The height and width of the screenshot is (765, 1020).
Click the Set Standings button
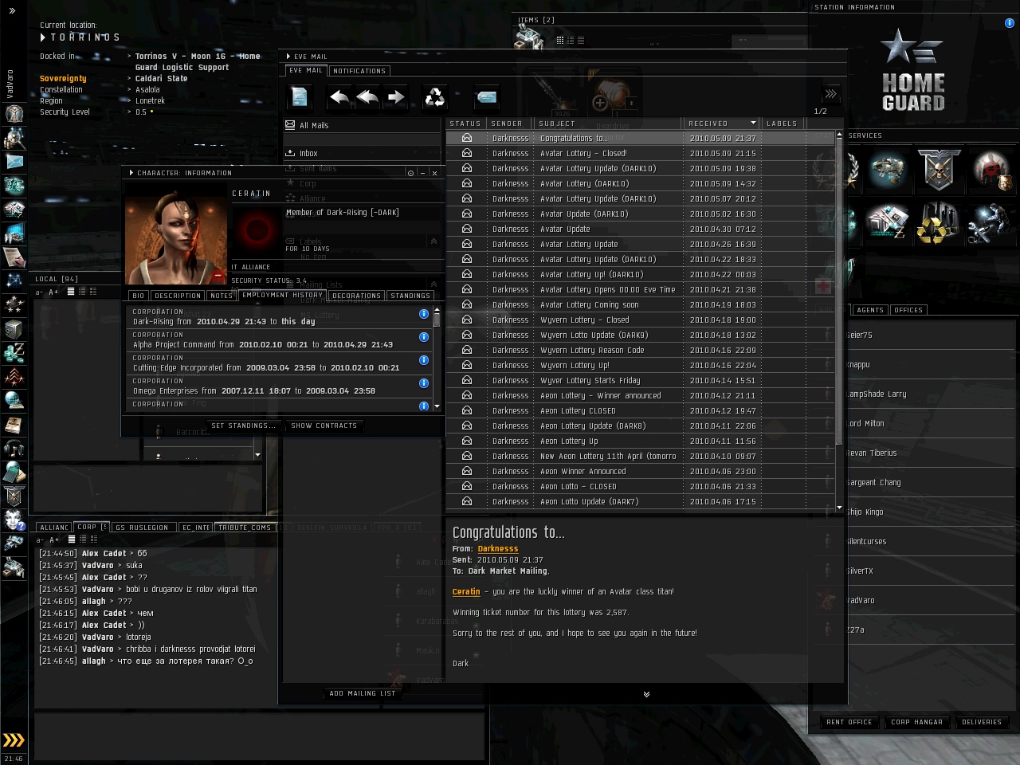click(243, 426)
